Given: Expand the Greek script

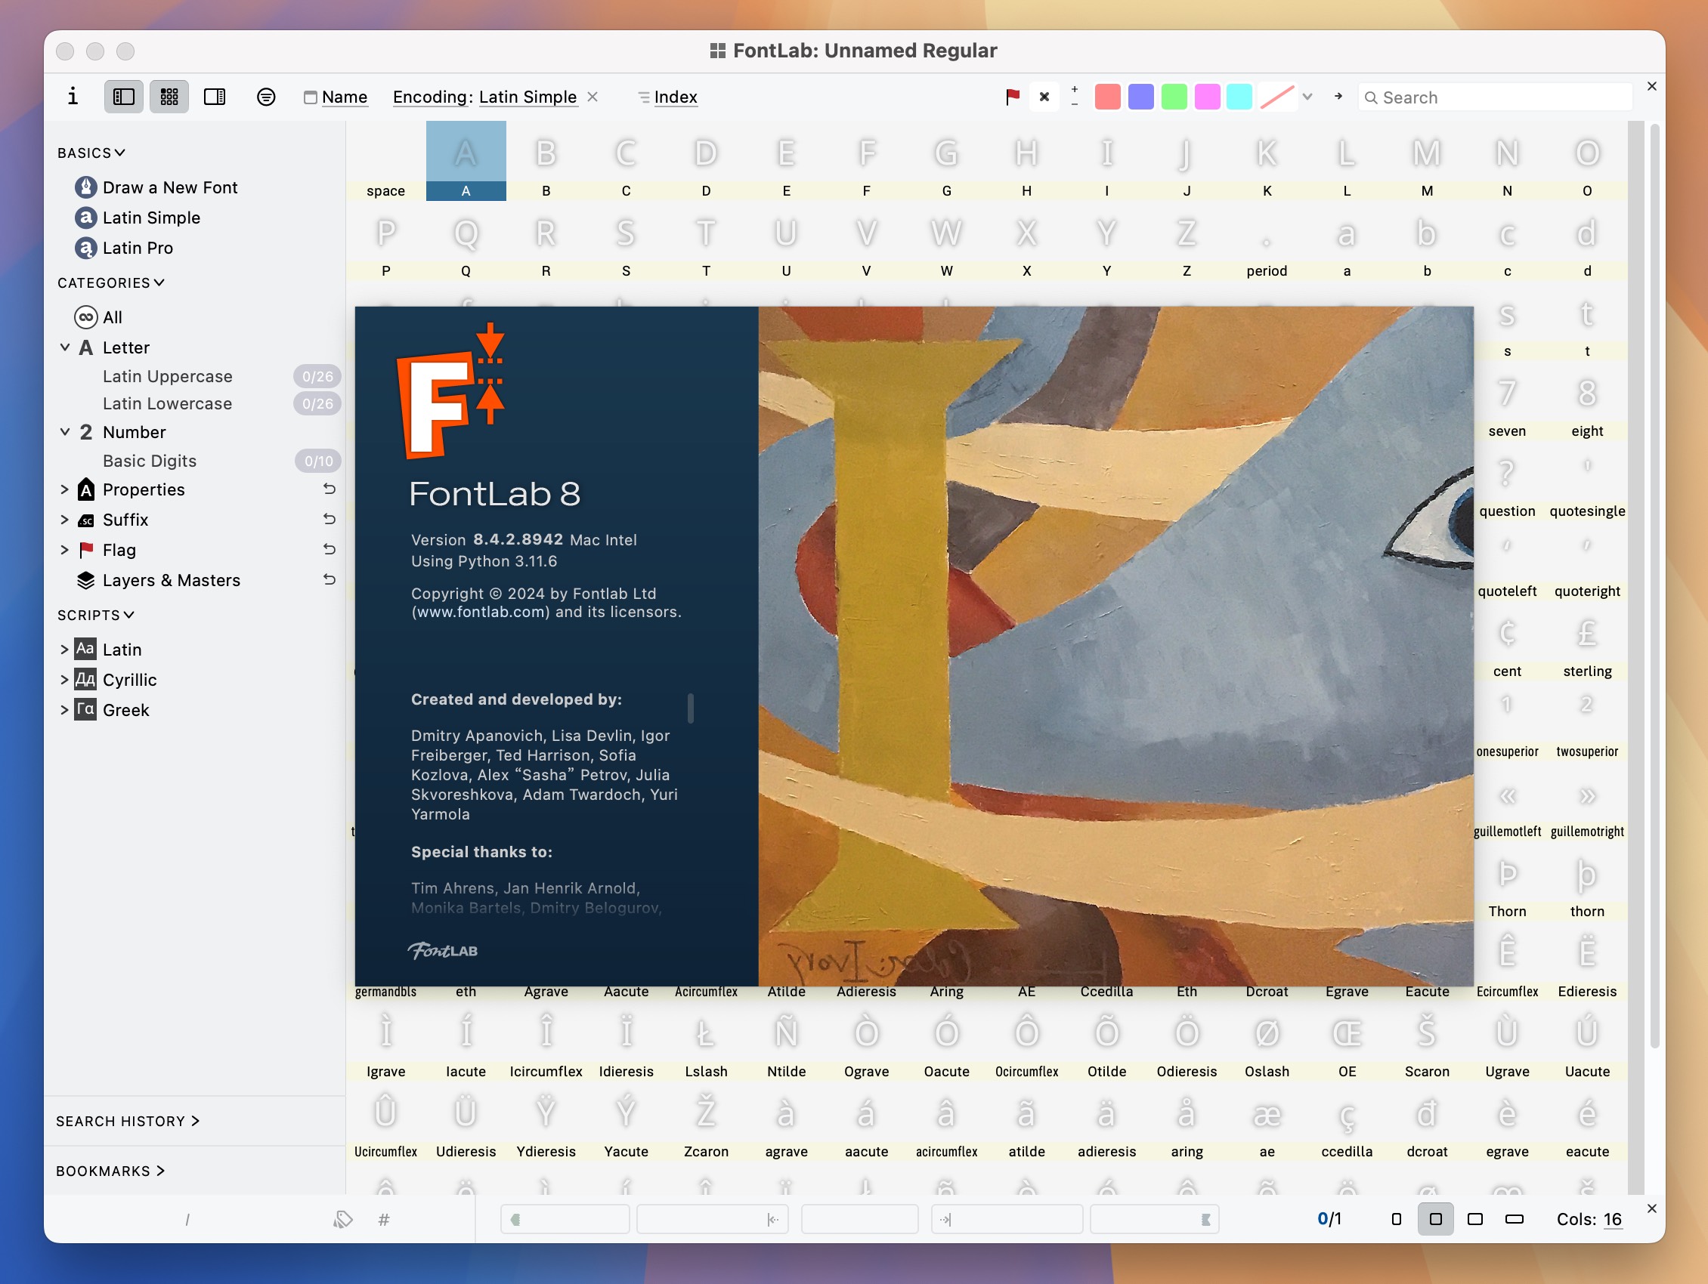Looking at the screenshot, I should [65, 710].
